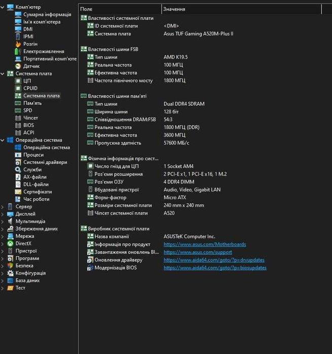
Task: Expand the Збереження даних node
Action: click(x=3, y=229)
